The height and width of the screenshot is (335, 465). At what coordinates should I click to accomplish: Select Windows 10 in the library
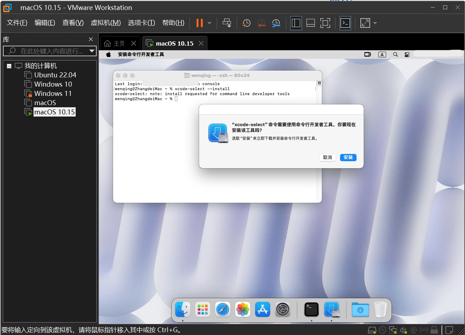[x=53, y=84]
